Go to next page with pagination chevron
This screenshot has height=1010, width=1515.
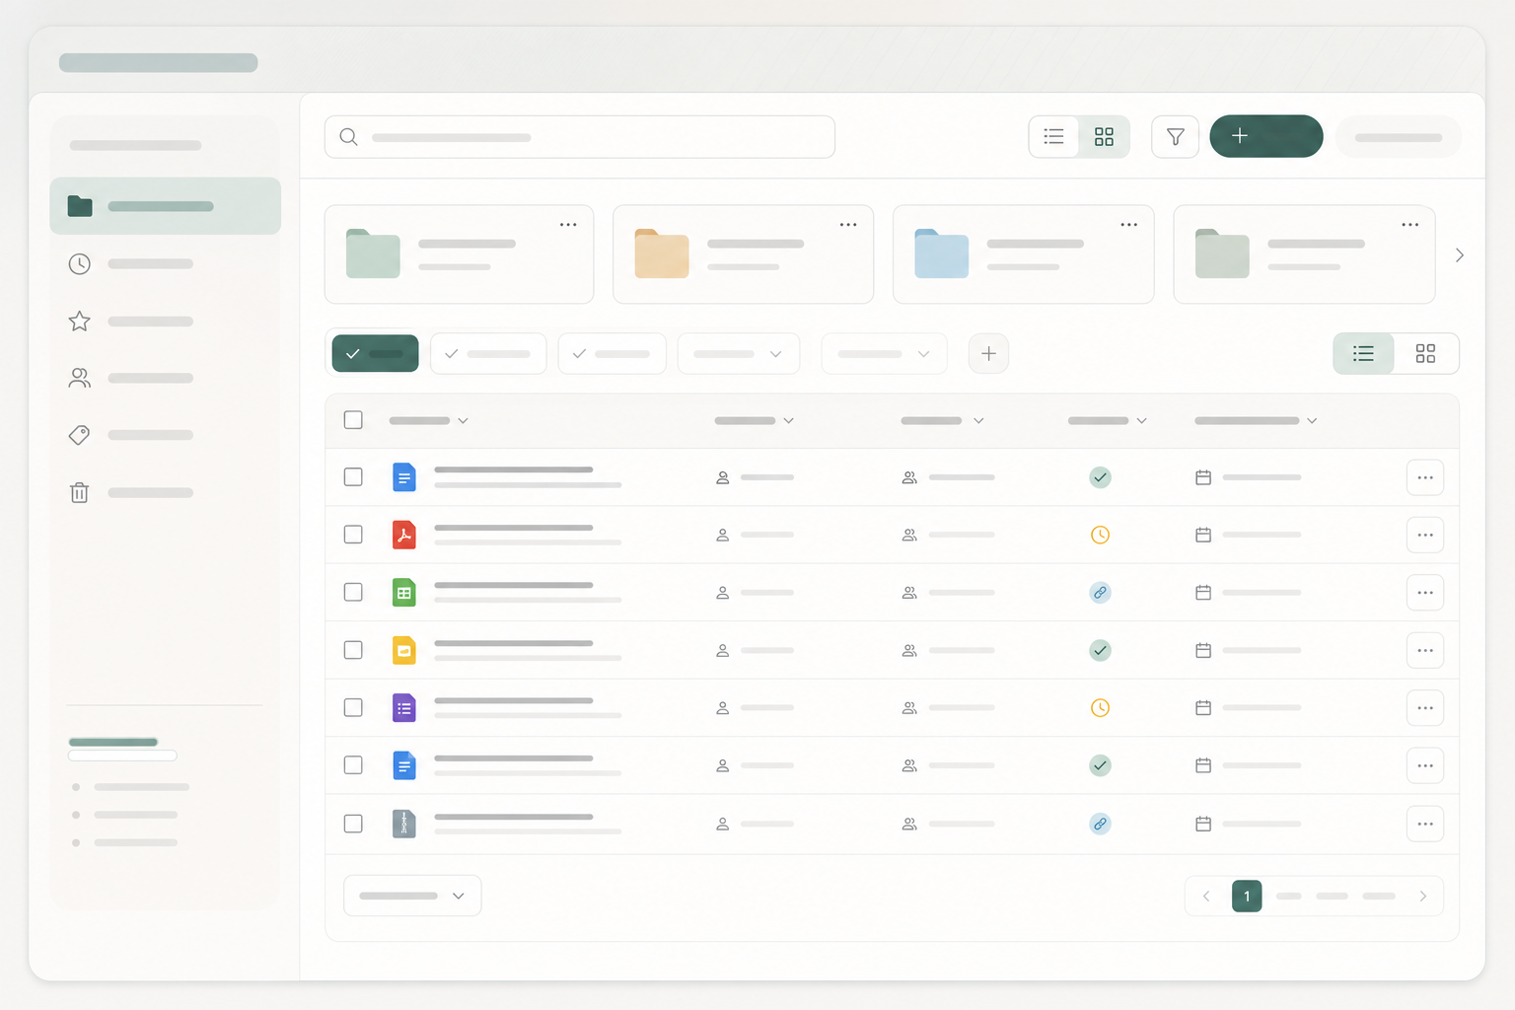(1422, 896)
